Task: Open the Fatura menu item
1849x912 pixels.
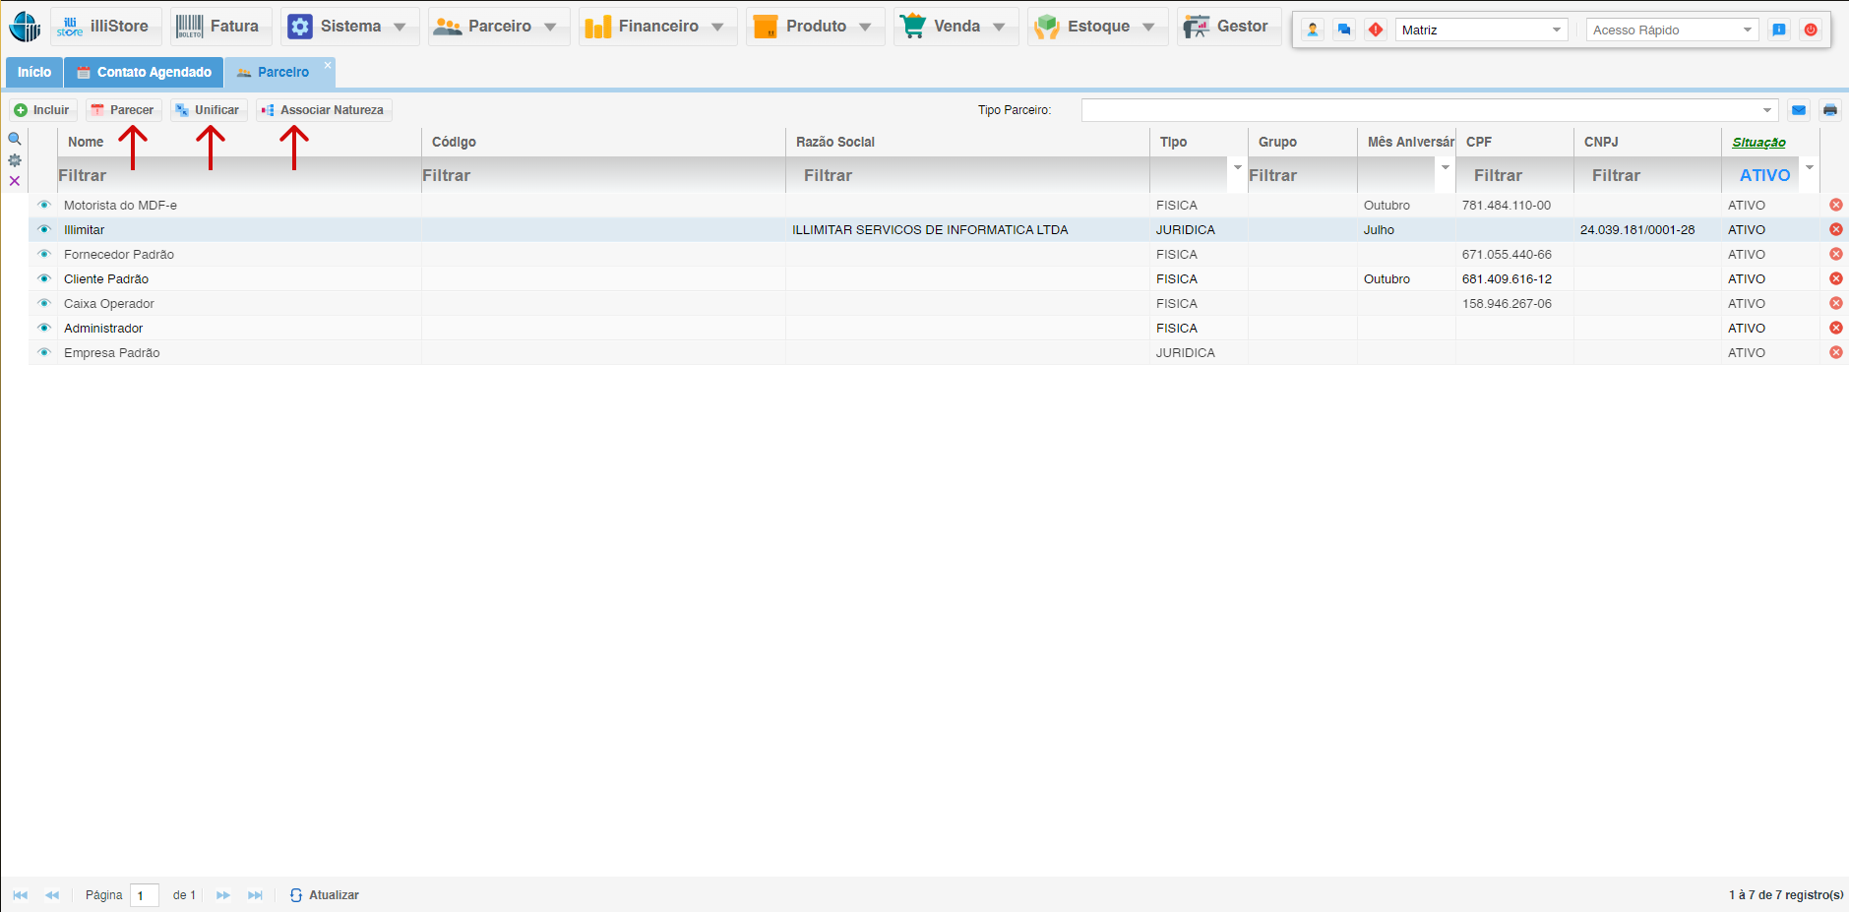Action: tap(220, 27)
